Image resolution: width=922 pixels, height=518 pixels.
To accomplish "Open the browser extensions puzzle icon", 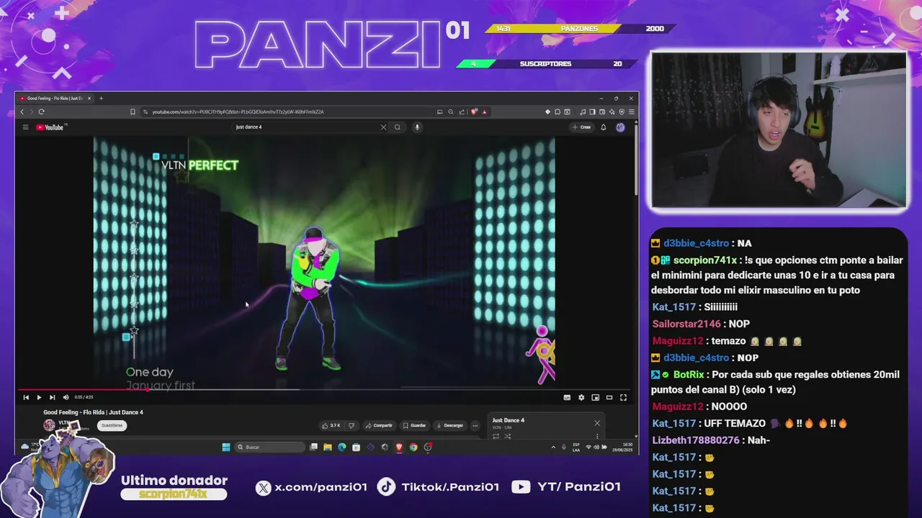I will [558, 112].
